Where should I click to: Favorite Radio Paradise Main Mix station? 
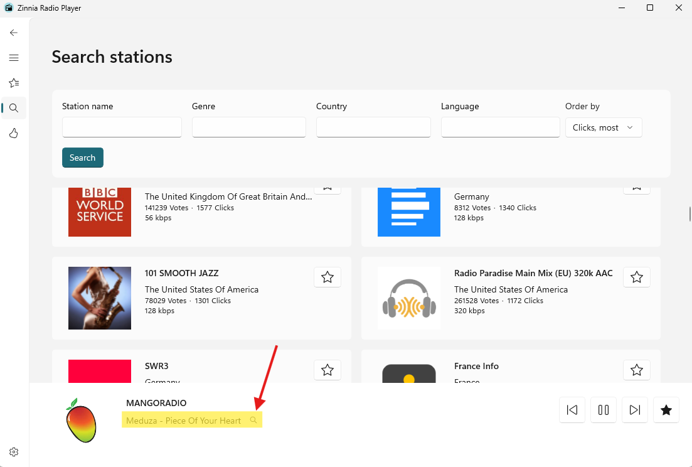coord(637,277)
